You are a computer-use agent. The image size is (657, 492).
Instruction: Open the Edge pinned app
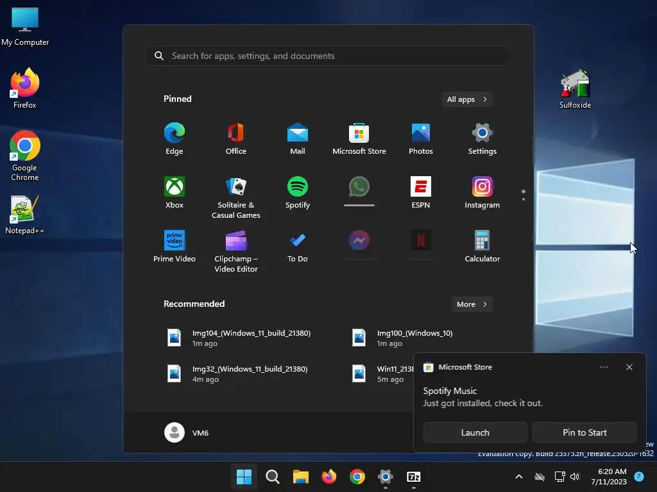(175, 139)
